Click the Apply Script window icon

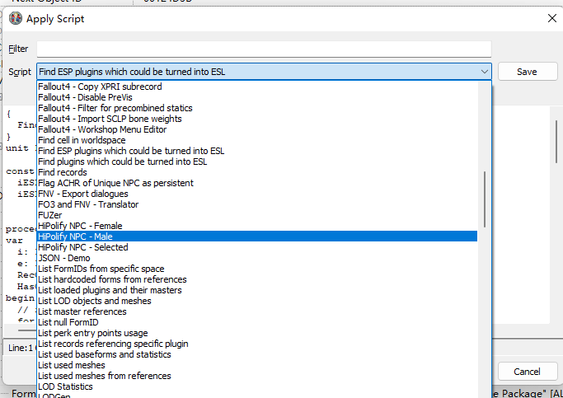point(16,18)
